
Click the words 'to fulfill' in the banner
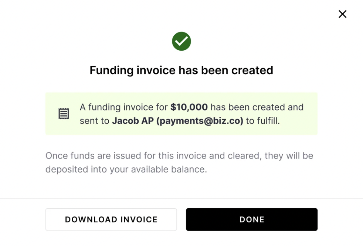[263, 121]
